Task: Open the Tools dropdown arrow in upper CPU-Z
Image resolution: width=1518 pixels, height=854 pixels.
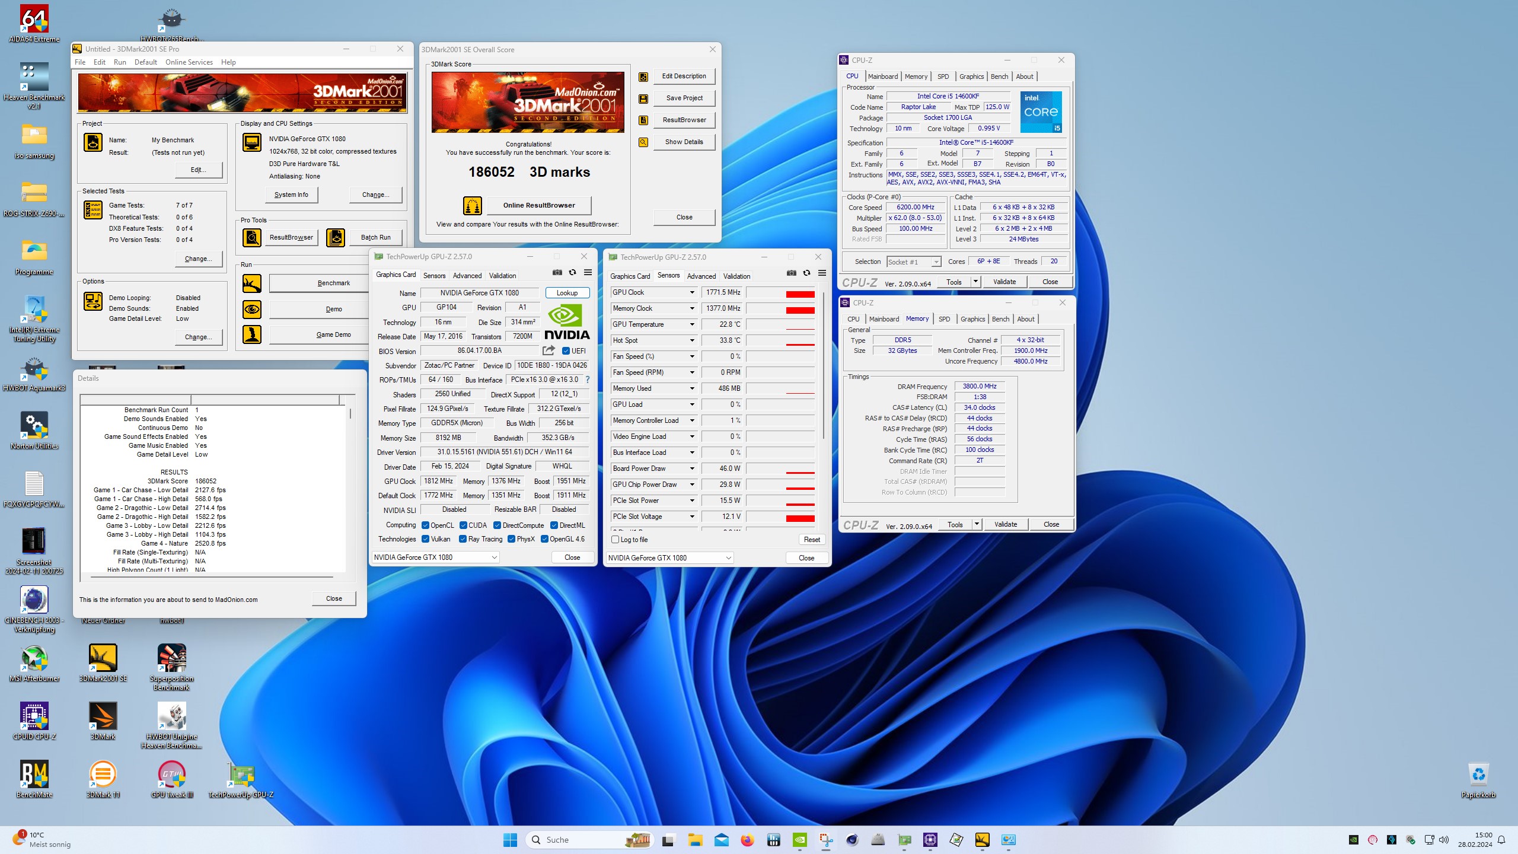Action: 975,282
